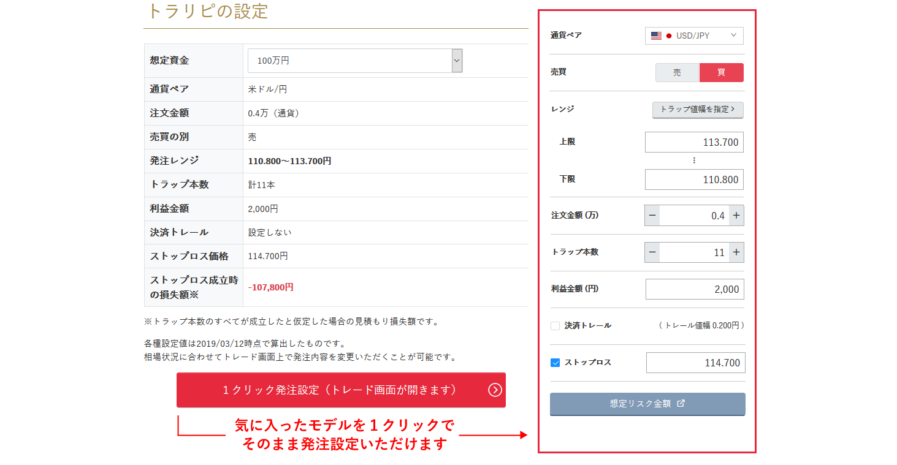
Task: Click the トラップ値幅を指定 button
Action: pos(698,110)
